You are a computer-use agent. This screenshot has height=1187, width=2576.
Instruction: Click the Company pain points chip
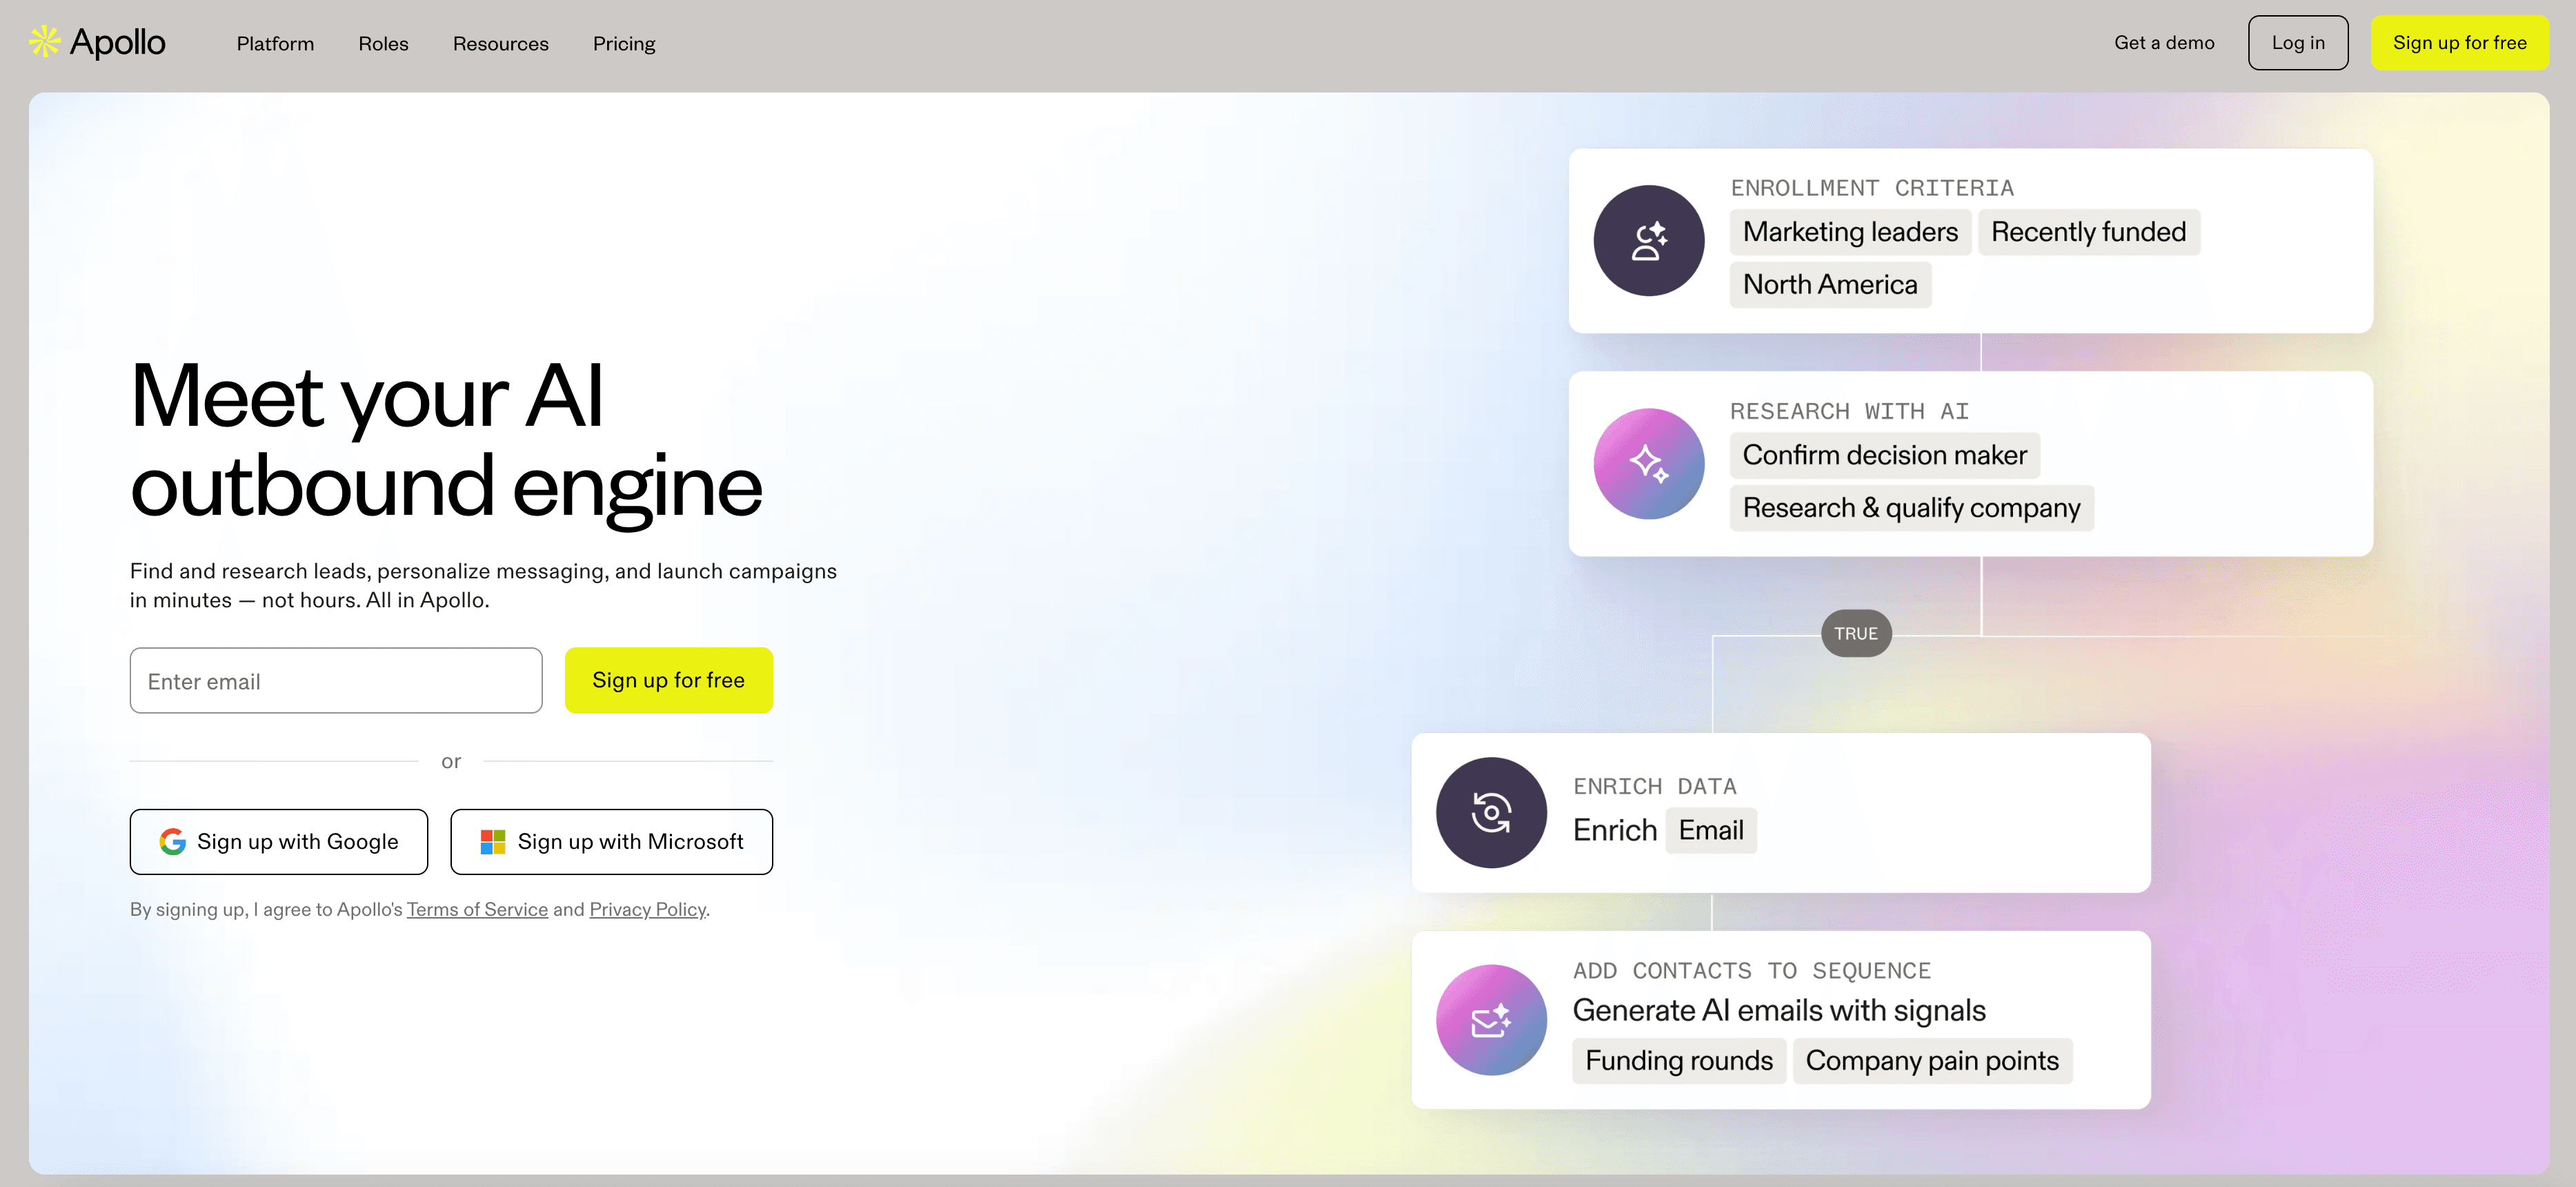pyautogui.click(x=1932, y=1060)
